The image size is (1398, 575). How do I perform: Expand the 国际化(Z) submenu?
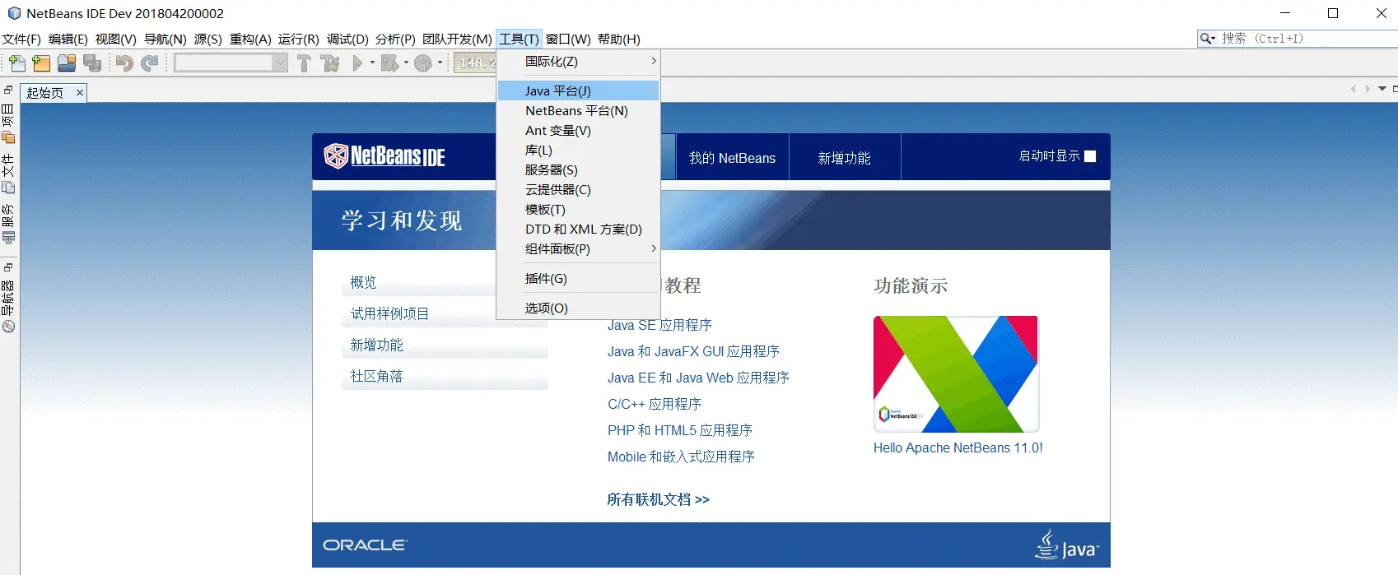coord(578,62)
